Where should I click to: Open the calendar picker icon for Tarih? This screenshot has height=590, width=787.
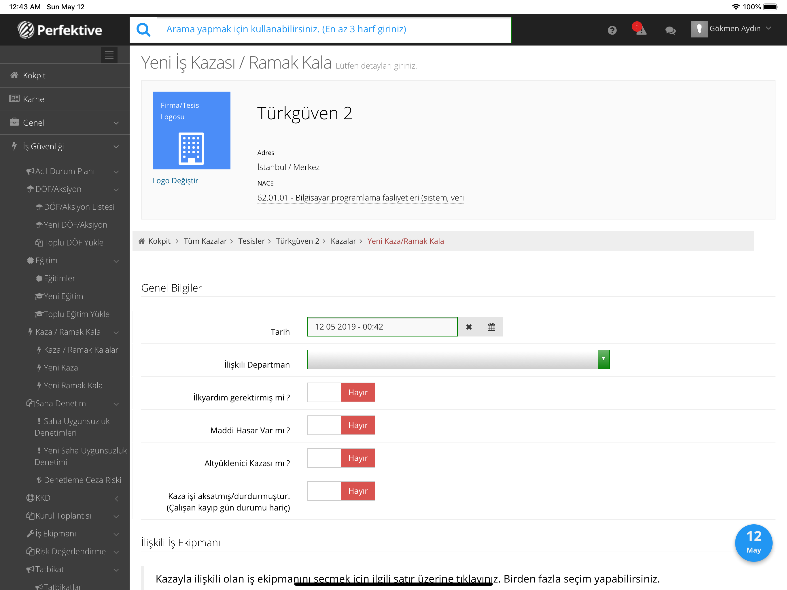[x=491, y=327]
